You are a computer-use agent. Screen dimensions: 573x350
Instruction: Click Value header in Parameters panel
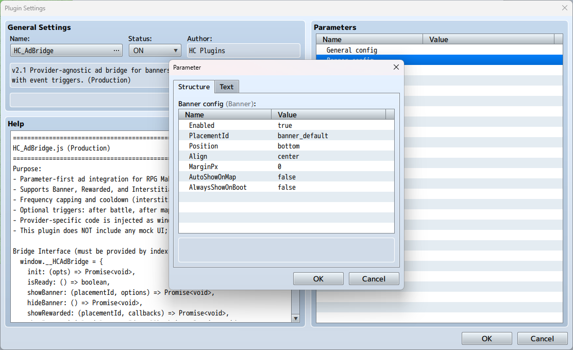tap(488, 39)
